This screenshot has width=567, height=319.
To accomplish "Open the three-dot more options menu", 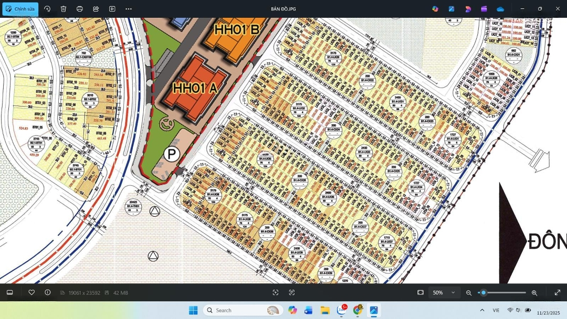I will pos(129,9).
